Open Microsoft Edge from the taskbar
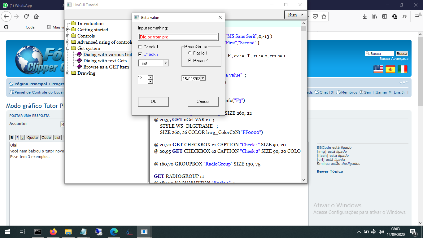The height and width of the screenshot is (238, 423). (114, 231)
